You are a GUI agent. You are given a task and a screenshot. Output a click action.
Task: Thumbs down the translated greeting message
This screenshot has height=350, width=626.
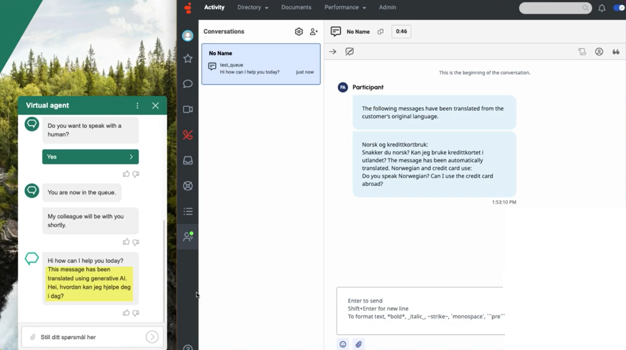(x=136, y=313)
